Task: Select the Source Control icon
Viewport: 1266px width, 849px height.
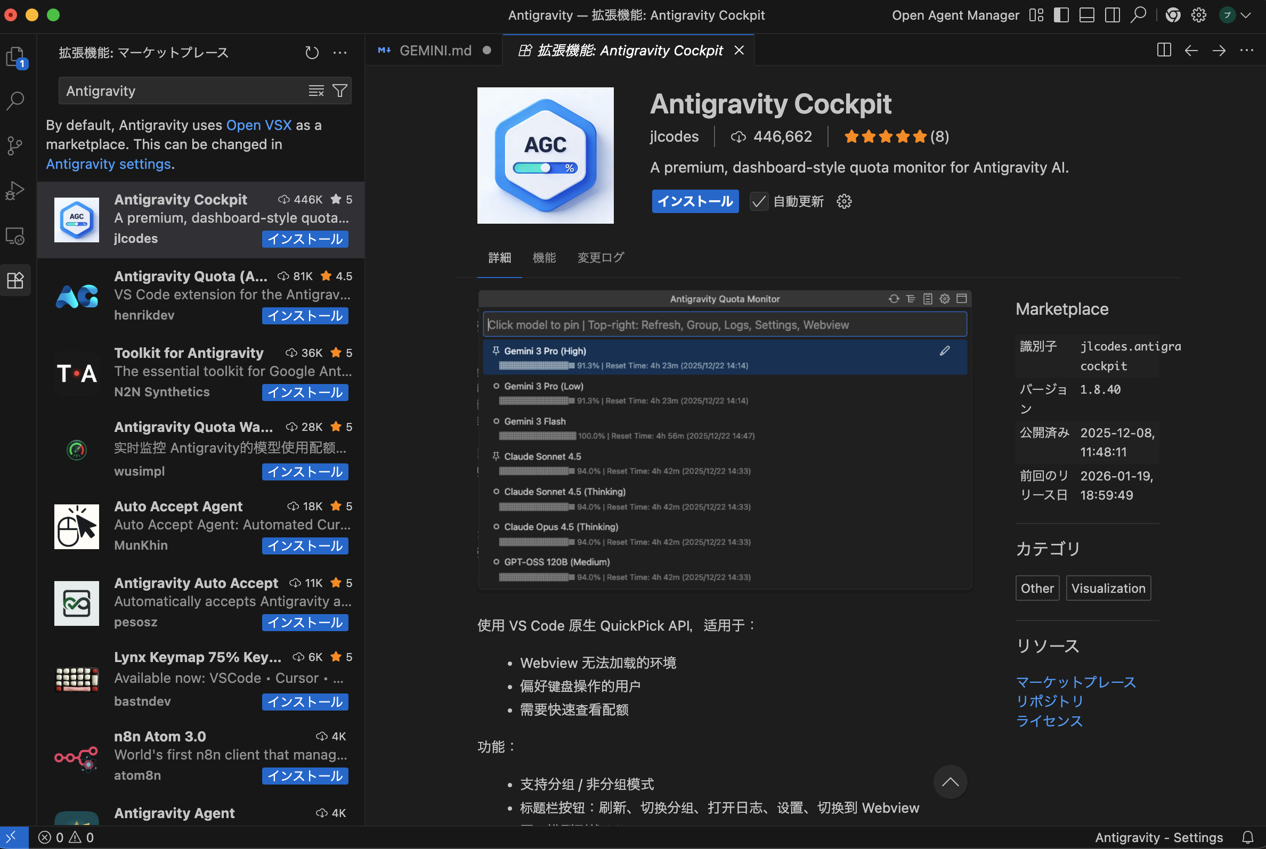Action: point(15,145)
